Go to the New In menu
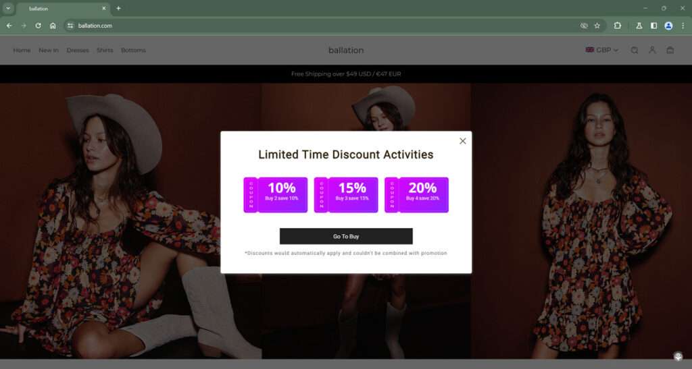The height and width of the screenshot is (369, 692). click(x=49, y=50)
